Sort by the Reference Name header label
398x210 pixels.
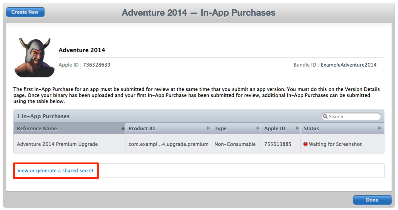click(x=37, y=129)
